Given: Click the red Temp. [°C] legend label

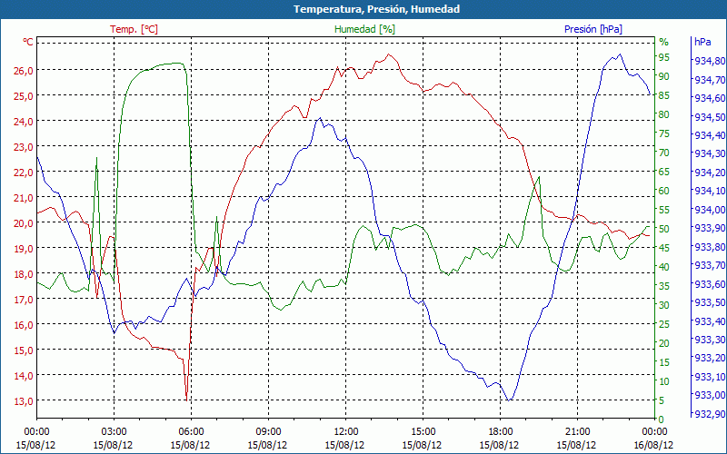Looking at the screenshot, I should (134, 29).
